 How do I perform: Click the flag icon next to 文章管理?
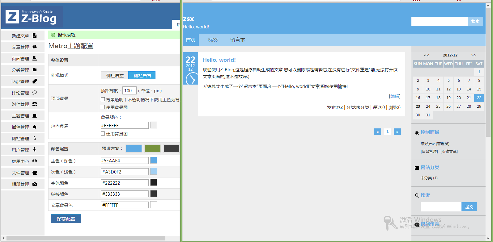35,47
